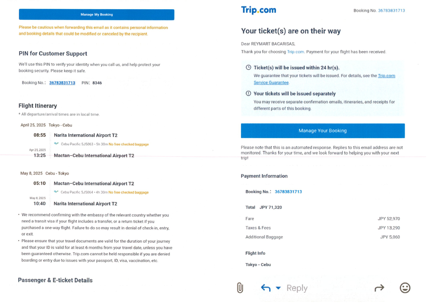This screenshot has width=432, height=304.
Task: Click the Flight Itinerary heading
Action: click(x=38, y=106)
